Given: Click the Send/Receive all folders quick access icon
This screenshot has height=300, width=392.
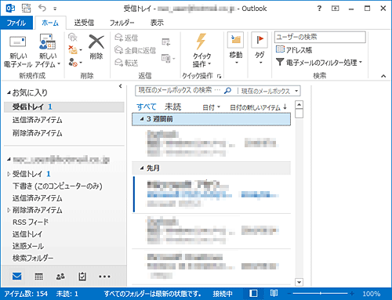Looking at the screenshot, I should click(x=26, y=8).
